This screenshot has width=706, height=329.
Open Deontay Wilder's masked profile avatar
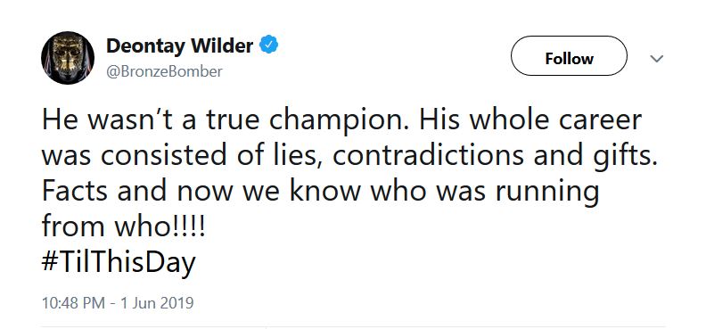coord(68,58)
